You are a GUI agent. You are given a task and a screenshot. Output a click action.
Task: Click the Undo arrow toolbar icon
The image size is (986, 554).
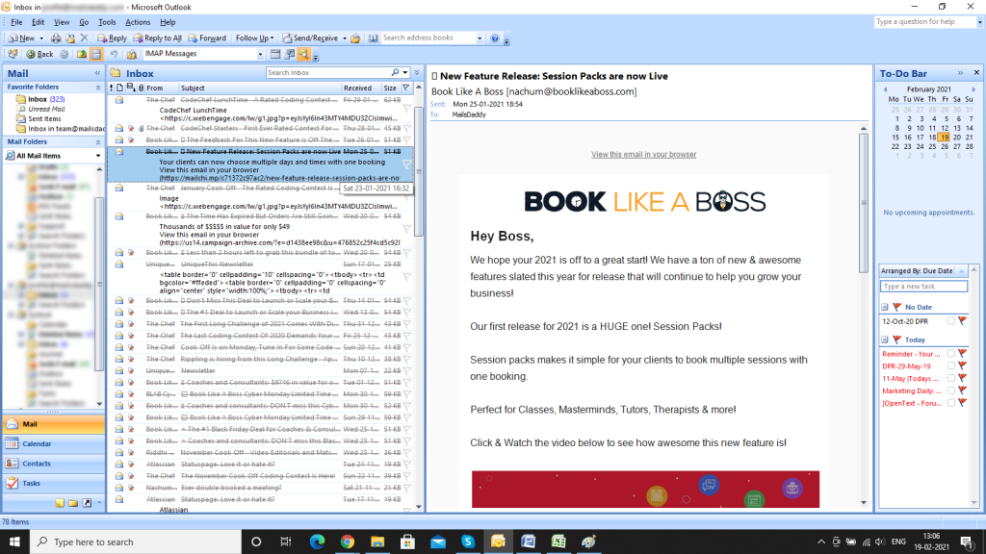(x=114, y=54)
